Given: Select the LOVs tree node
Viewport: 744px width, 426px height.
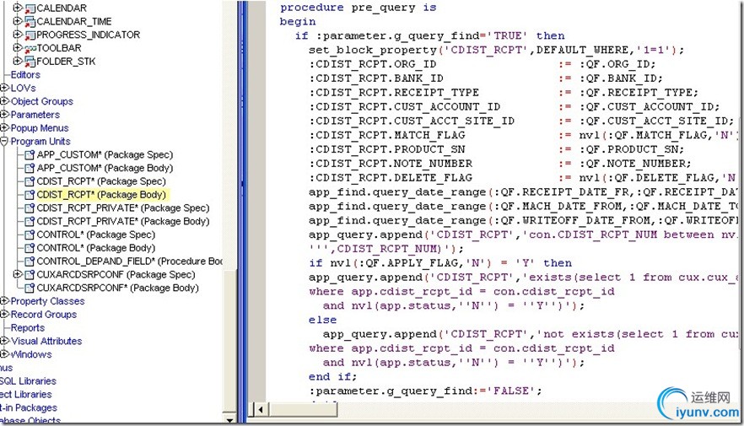Looking at the screenshot, I should [24, 88].
